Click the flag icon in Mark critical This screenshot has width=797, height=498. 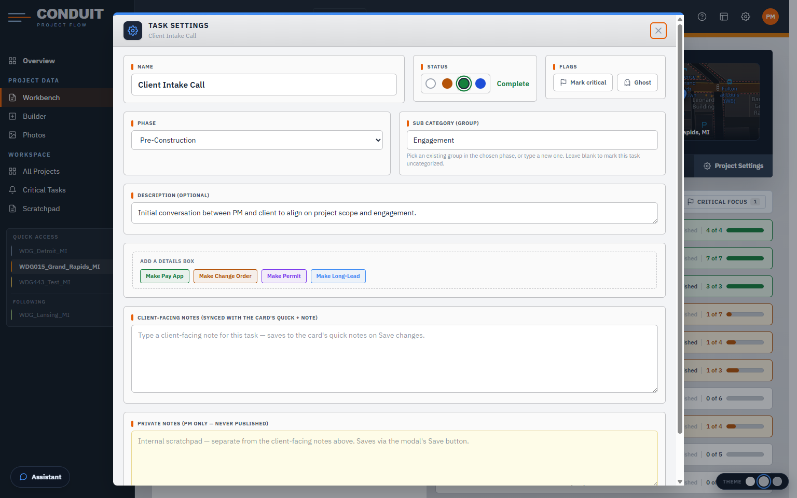(x=564, y=82)
